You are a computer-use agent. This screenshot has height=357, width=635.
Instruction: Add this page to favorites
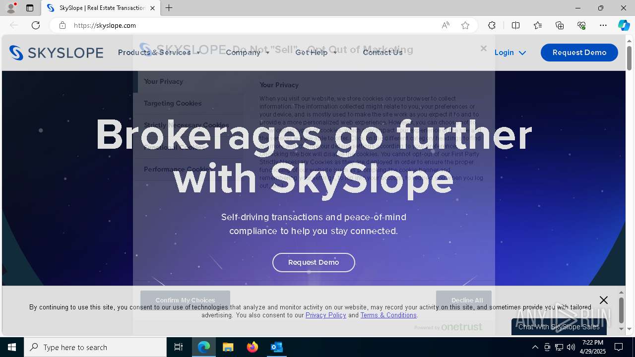465,25
